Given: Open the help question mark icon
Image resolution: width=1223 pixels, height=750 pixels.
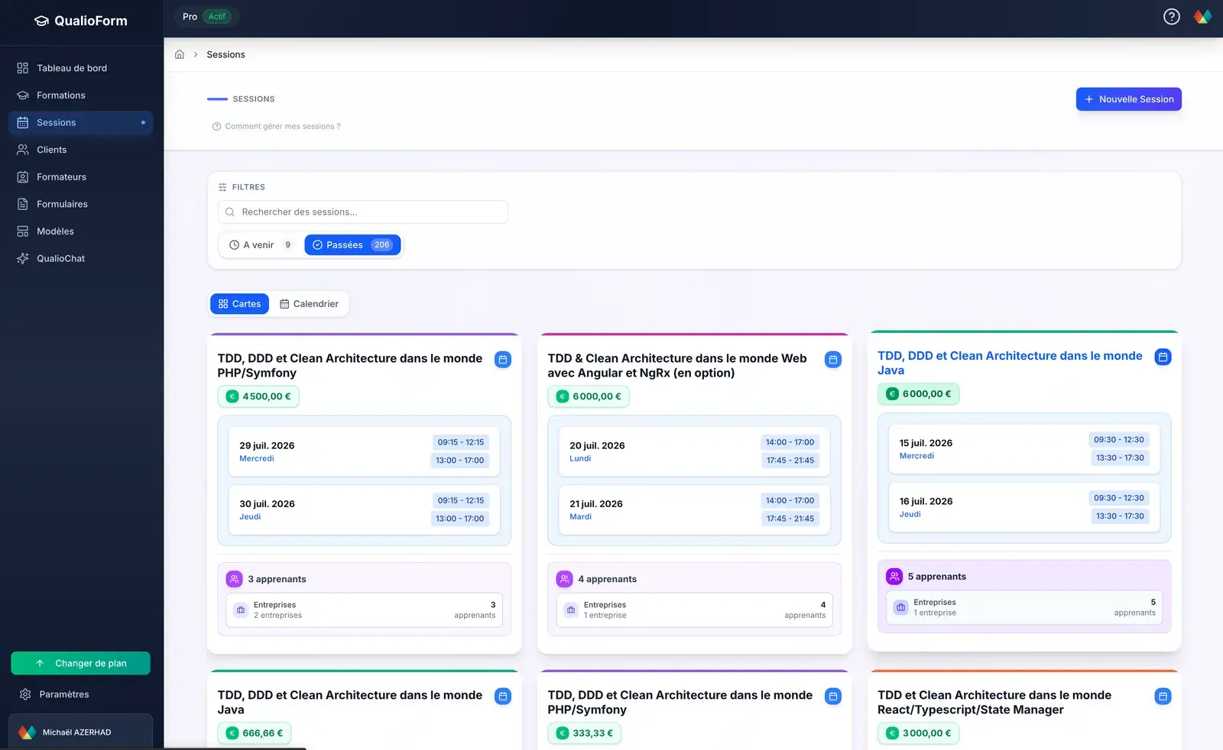Looking at the screenshot, I should 1171,17.
